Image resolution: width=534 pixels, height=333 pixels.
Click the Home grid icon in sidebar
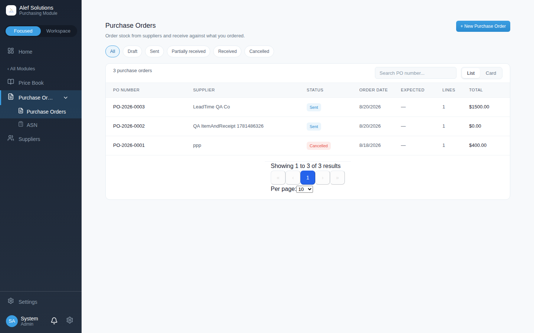(11, 51)
